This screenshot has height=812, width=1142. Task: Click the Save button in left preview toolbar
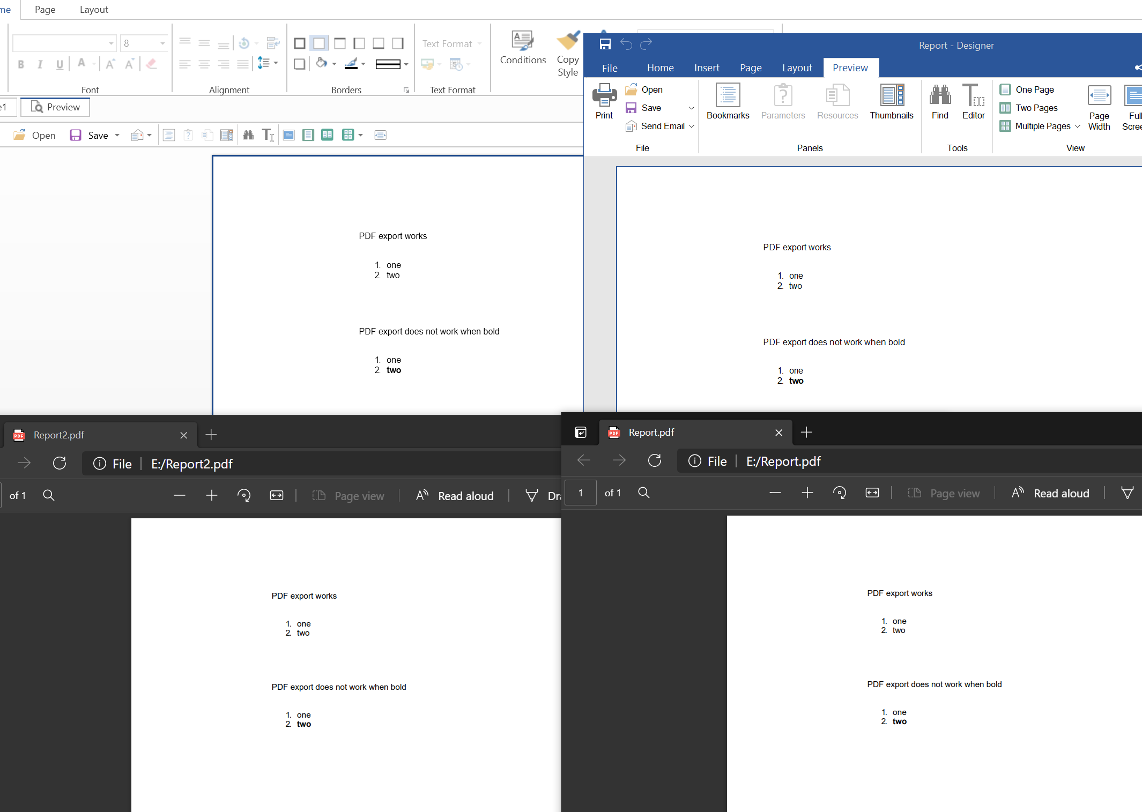click(89, 136)
